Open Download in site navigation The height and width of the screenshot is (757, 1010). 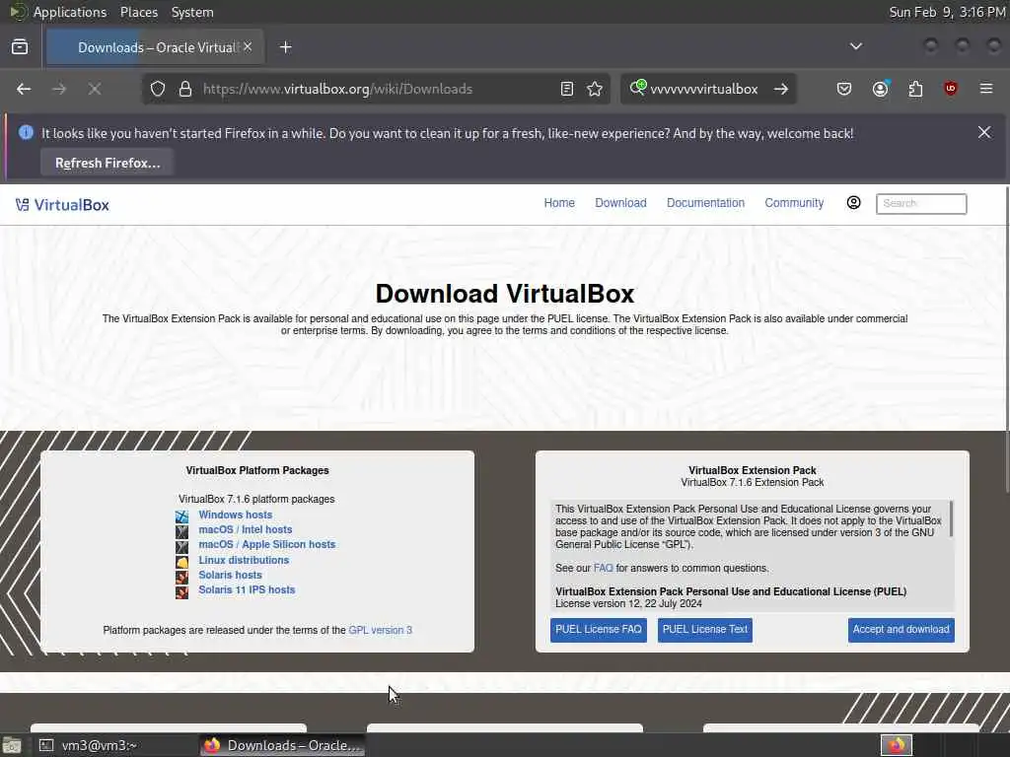(x=620, y=203)
